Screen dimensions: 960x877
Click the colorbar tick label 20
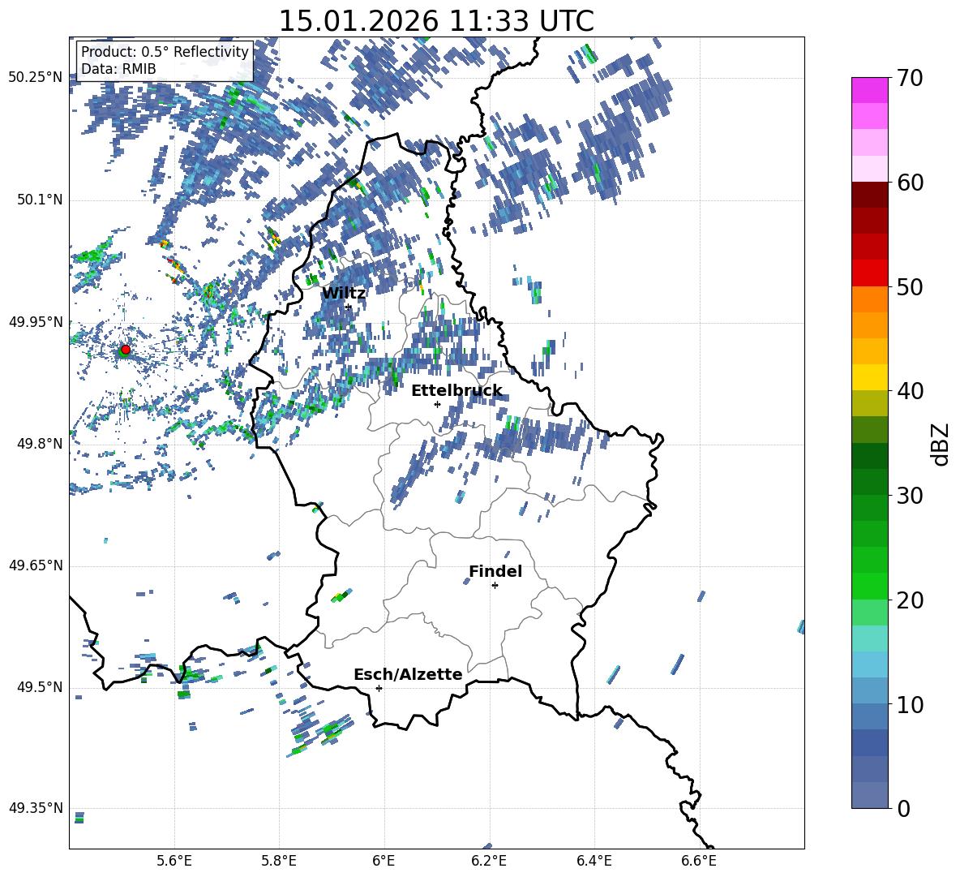pos(910,600)
